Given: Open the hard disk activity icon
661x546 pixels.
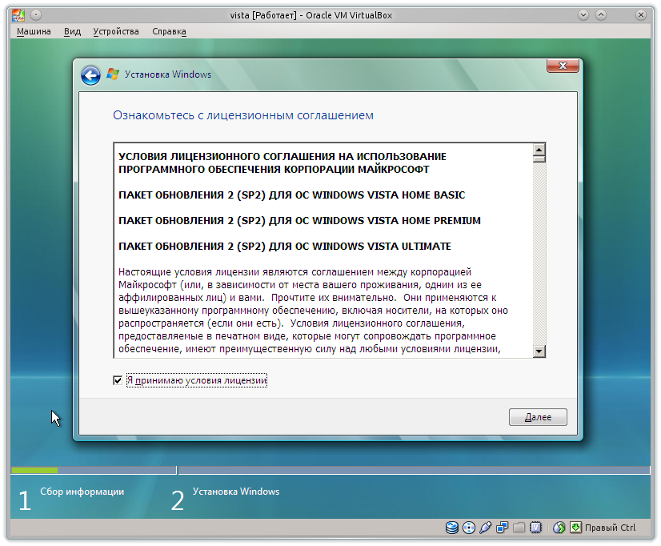Looking at the screenshot, I should coord(451,528).
